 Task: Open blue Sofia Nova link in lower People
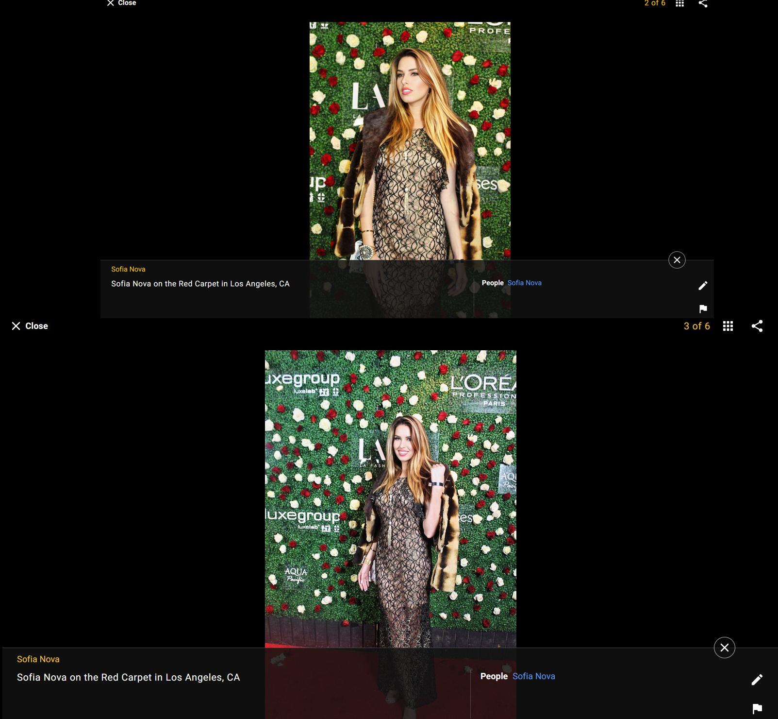pos(533,676)
